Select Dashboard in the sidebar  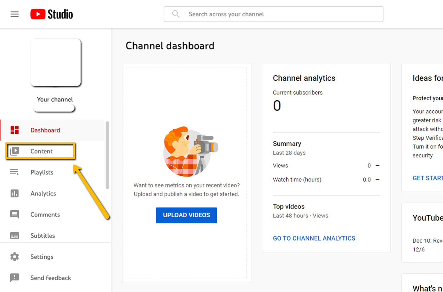point(52,130)
